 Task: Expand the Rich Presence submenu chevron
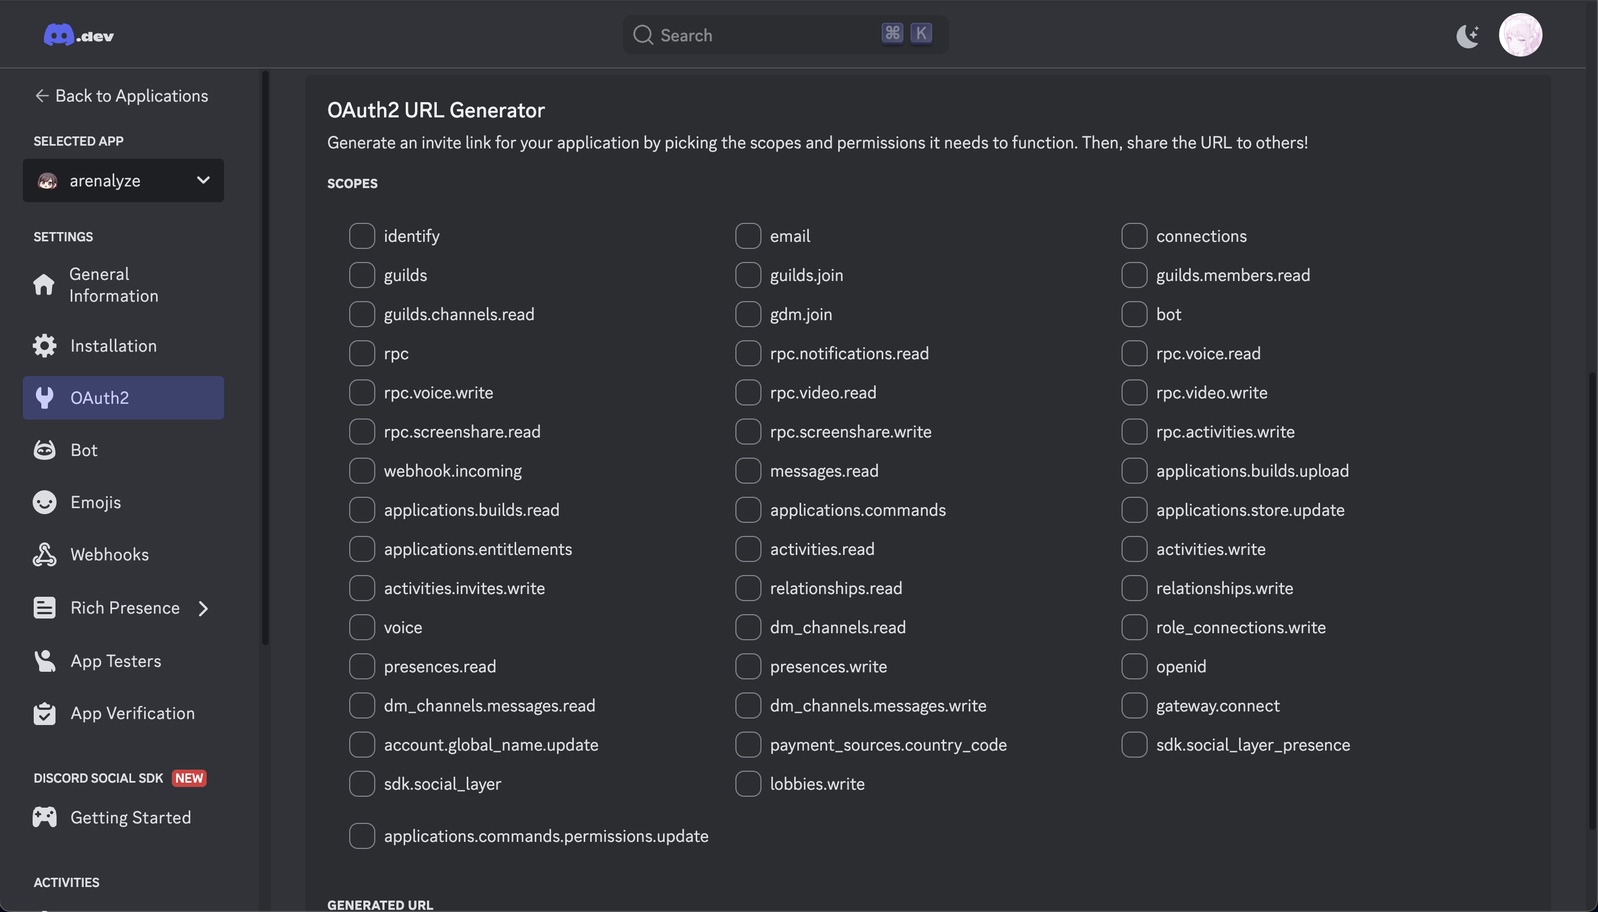[x=203, y=608]
